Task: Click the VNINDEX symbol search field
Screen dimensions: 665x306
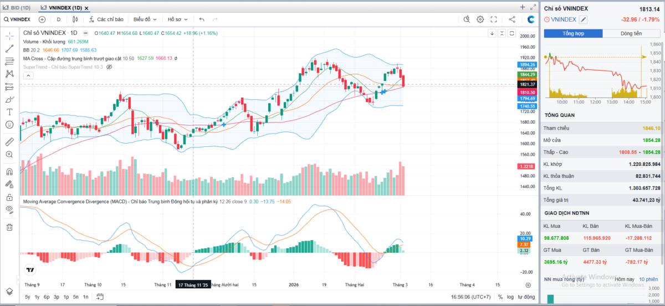Action: pyautogui.click(x=17, y=19)
